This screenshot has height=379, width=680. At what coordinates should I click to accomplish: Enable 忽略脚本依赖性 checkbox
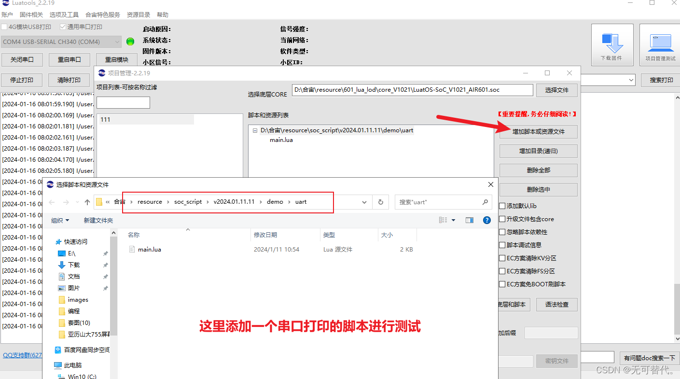502,232
